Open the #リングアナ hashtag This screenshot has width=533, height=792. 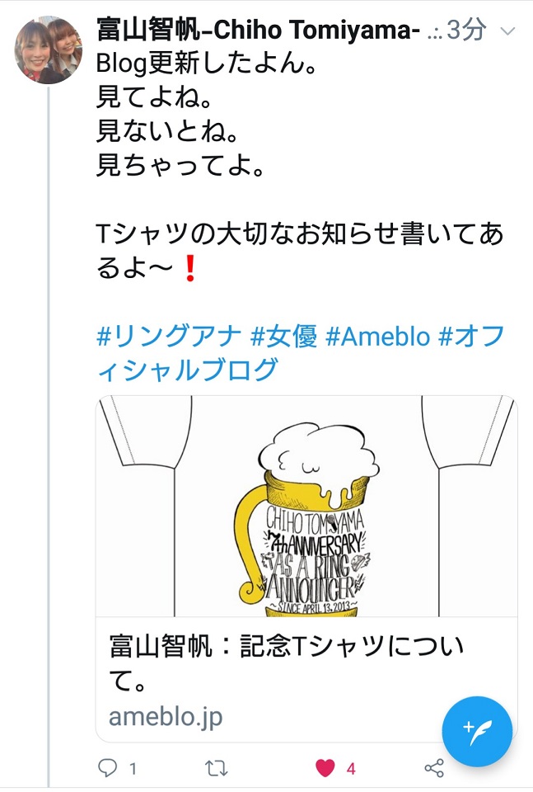169,336
